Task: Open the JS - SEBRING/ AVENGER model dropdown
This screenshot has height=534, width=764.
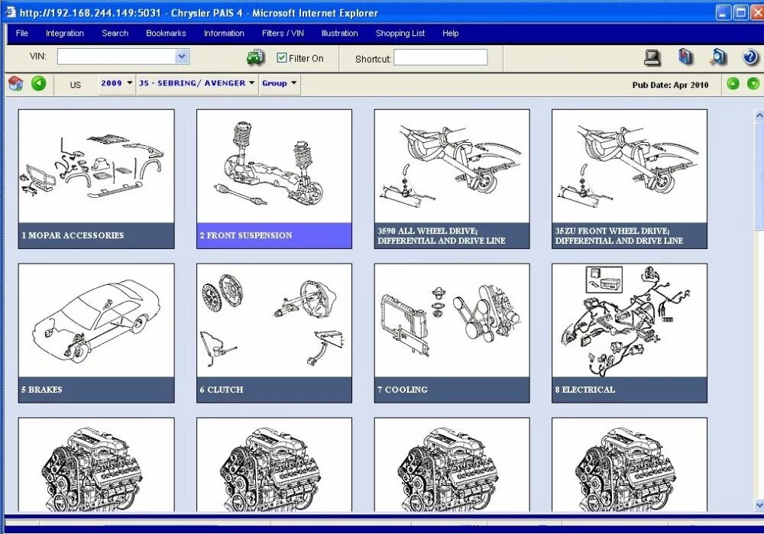Action: tap(197, 83)
